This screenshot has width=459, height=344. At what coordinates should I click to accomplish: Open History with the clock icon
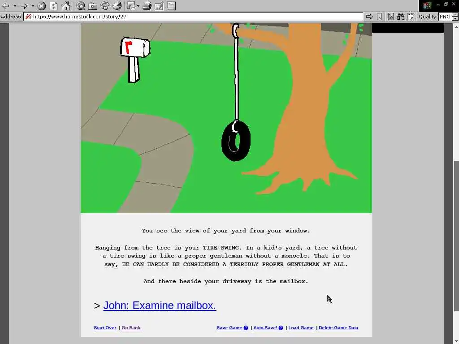click(x=117, y=5)
